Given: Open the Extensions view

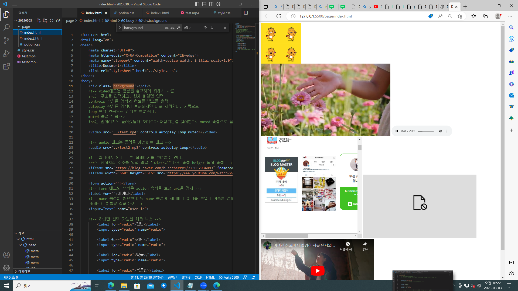Looking at the screenshot, I should 6,67.
